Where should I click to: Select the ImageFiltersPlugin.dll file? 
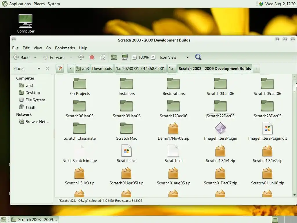click(267, 132)
